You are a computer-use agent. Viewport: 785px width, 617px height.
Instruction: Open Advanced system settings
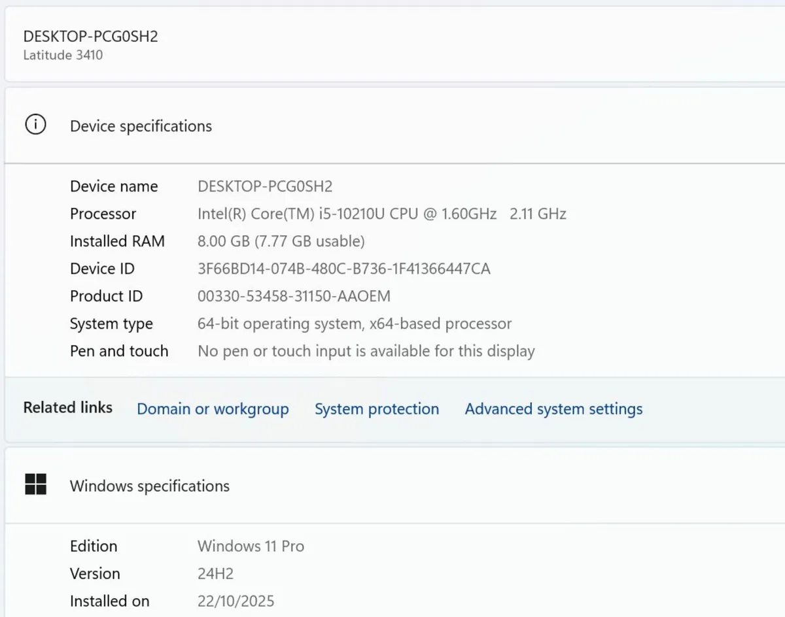click(553, 409)
